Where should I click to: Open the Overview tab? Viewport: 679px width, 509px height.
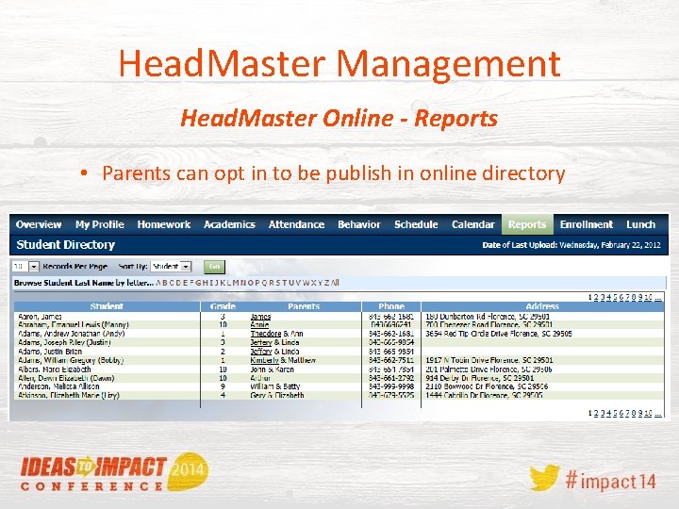pos(39,224)
